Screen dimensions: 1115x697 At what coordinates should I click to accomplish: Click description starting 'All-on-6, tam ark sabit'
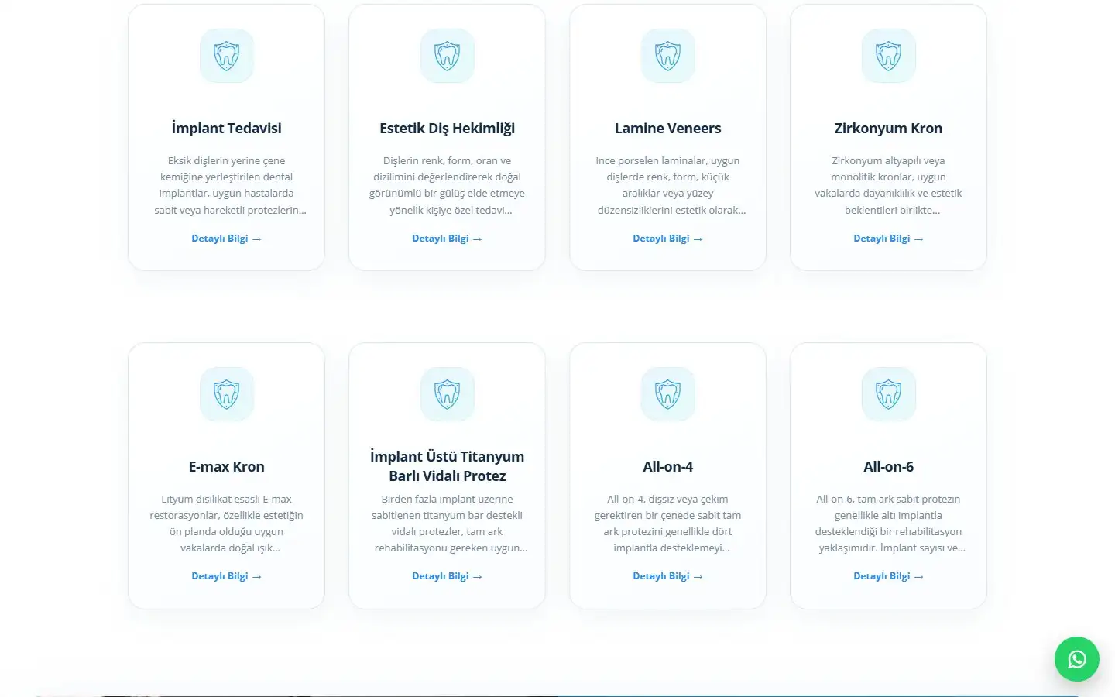(889, 524)
